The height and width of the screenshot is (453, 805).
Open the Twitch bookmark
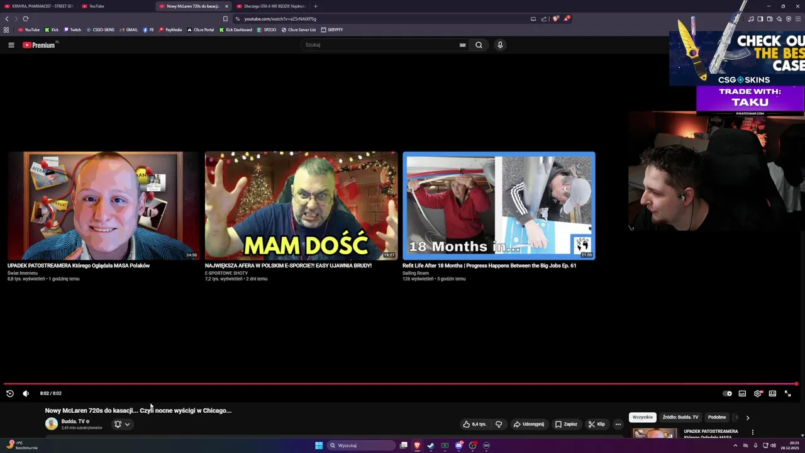click(x=72, y=30)
